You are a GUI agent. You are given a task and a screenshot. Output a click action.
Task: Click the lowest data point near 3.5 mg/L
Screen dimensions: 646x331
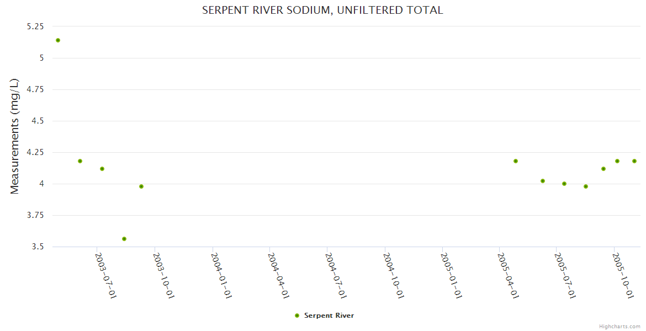point(124,239)
